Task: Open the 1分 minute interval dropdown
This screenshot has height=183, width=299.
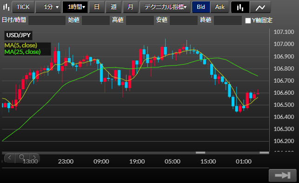Action: coord(48,7)
